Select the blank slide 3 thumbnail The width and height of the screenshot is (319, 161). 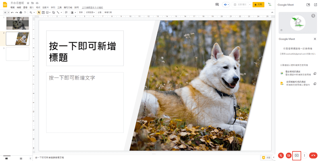18,54
